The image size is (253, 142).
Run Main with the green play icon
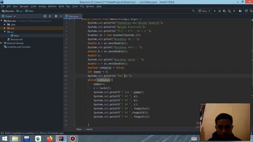(215, 11)
